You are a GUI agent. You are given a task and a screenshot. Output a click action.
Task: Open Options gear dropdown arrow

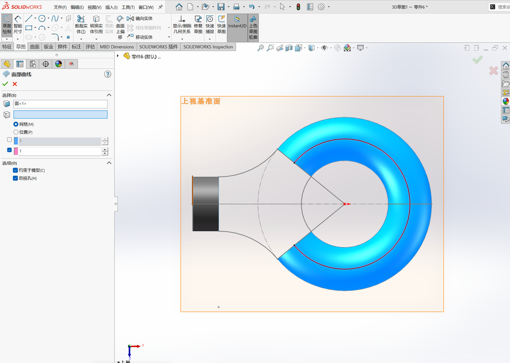click(x=329, y=7)
